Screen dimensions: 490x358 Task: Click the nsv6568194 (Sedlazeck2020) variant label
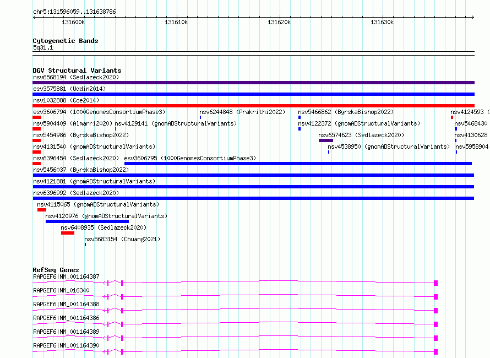click(x=76, y=77)
